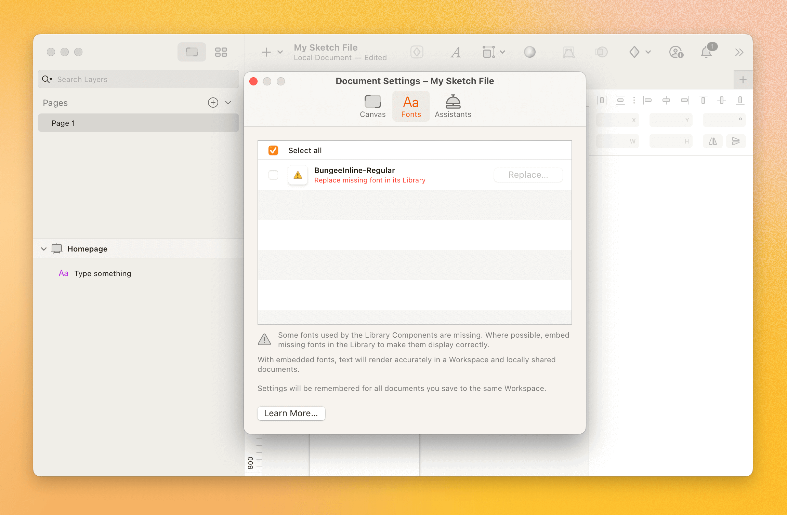Click the flip vertical icon
The width and height of the screenshot is (787, 515).
point(736,141)
